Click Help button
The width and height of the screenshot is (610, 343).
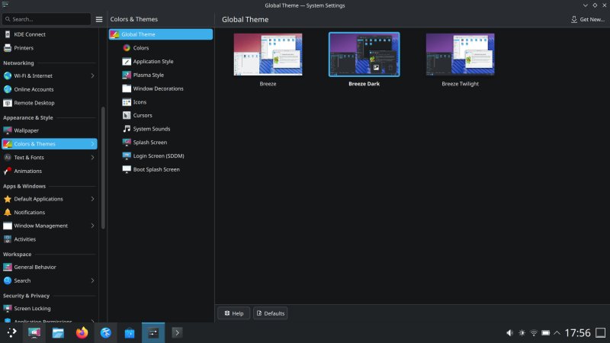tap(234, 313)
